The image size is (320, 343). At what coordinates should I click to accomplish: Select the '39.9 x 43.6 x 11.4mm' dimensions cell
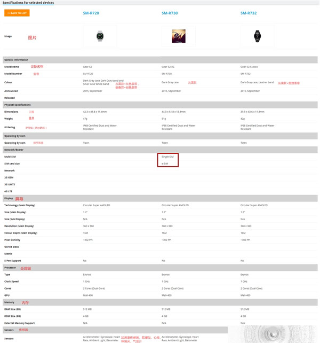click(252, 112)
